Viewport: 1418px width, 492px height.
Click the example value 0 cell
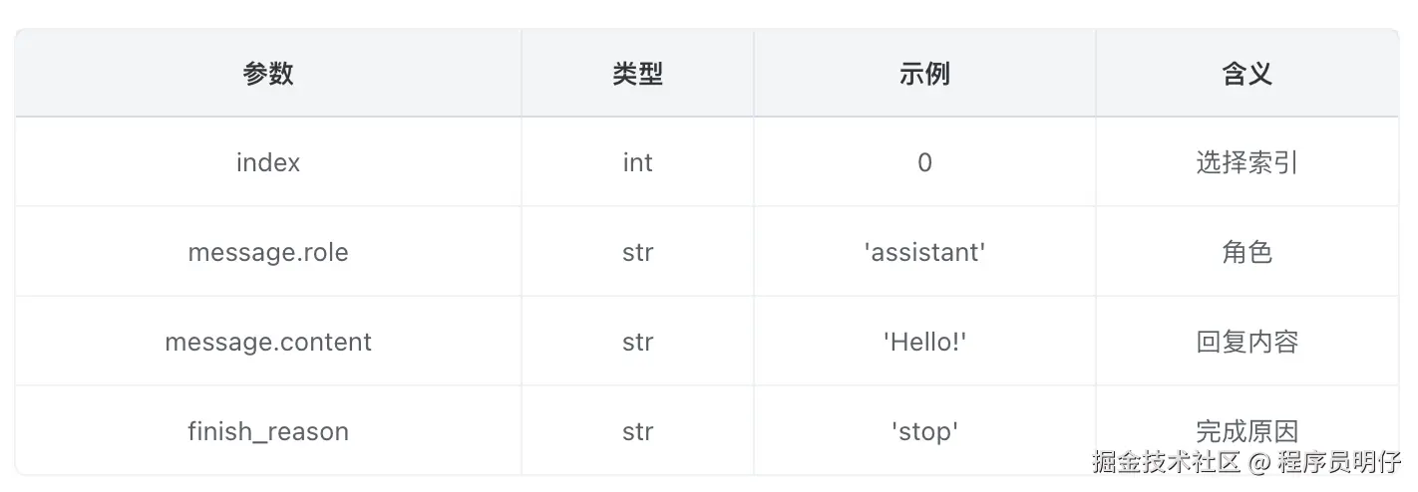924,162
